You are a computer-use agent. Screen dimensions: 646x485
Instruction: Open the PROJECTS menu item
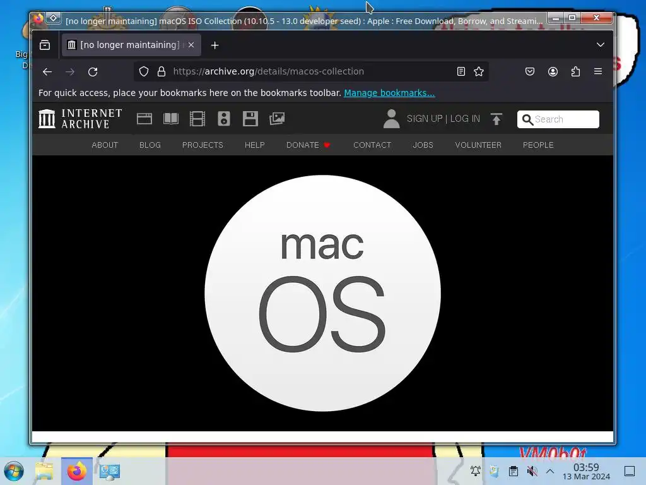[203, 145]
